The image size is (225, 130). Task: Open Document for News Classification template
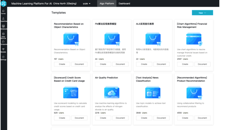(161, 118)
